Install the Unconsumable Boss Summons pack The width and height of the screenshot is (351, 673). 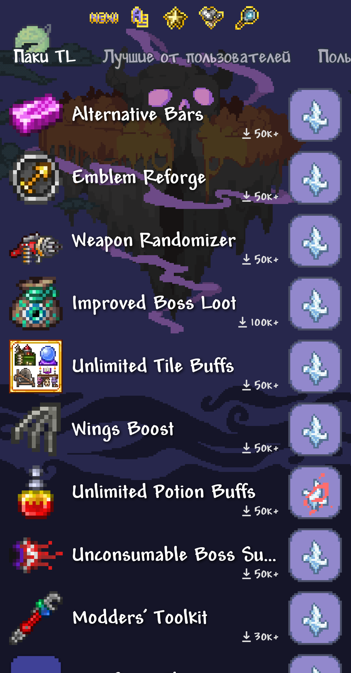315,556
